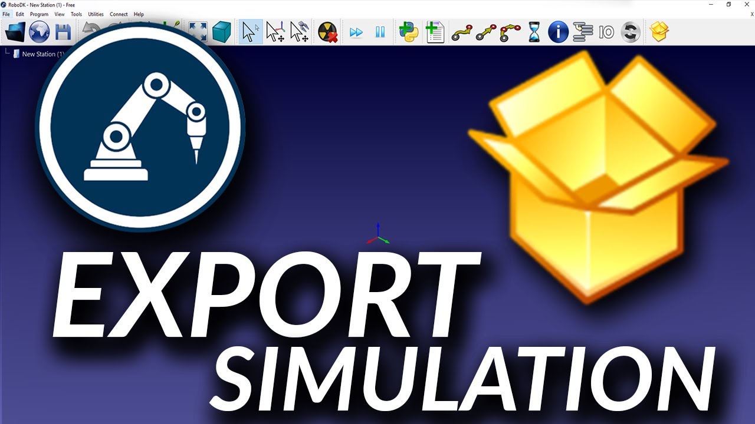The width and height of the screenshot is (755, 424).
Task: Enable fast simulation double-arrow button
Action: (356, 32)
